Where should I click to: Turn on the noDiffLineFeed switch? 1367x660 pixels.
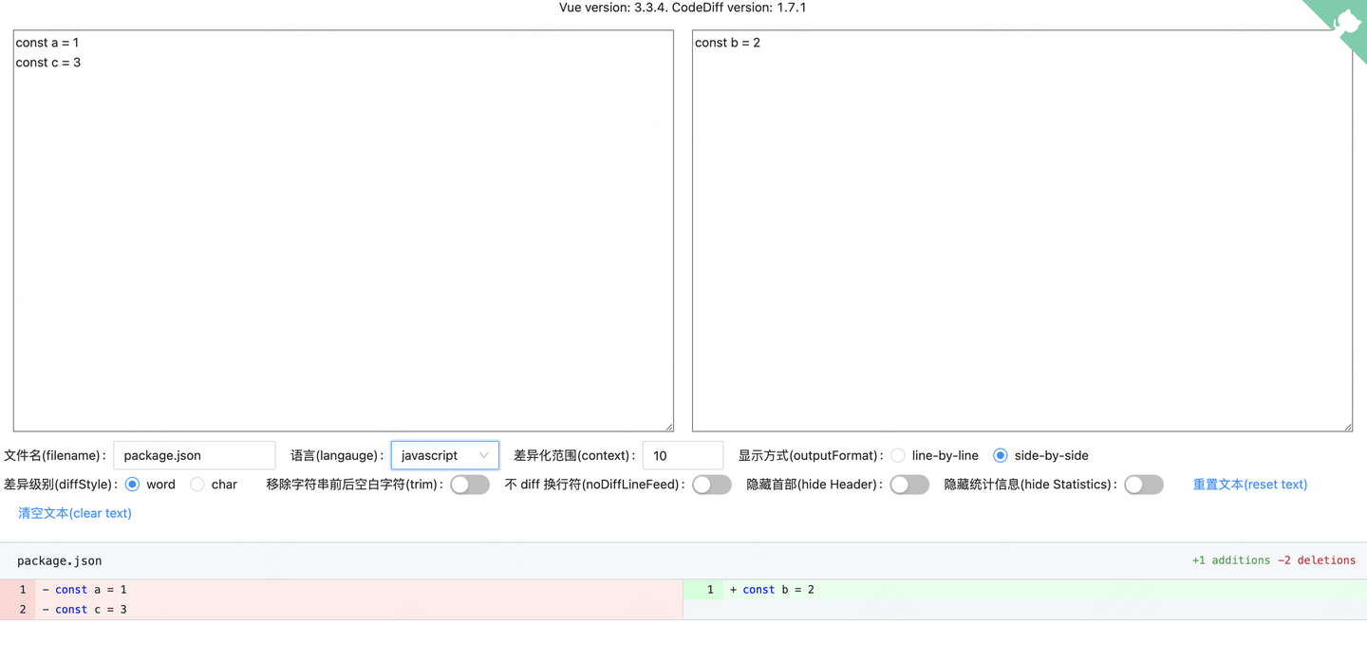point(711,485)
